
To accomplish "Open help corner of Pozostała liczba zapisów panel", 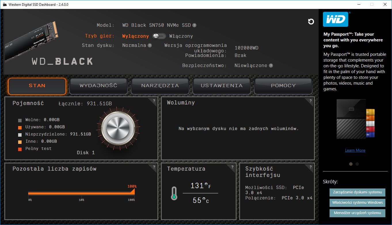I will [x=154, y=167].
